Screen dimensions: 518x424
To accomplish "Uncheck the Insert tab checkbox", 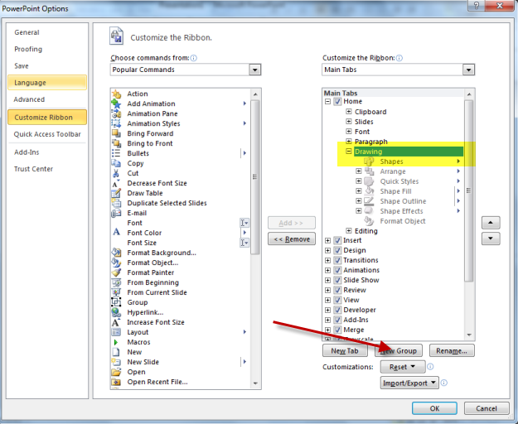I will [x=337, y=240].
